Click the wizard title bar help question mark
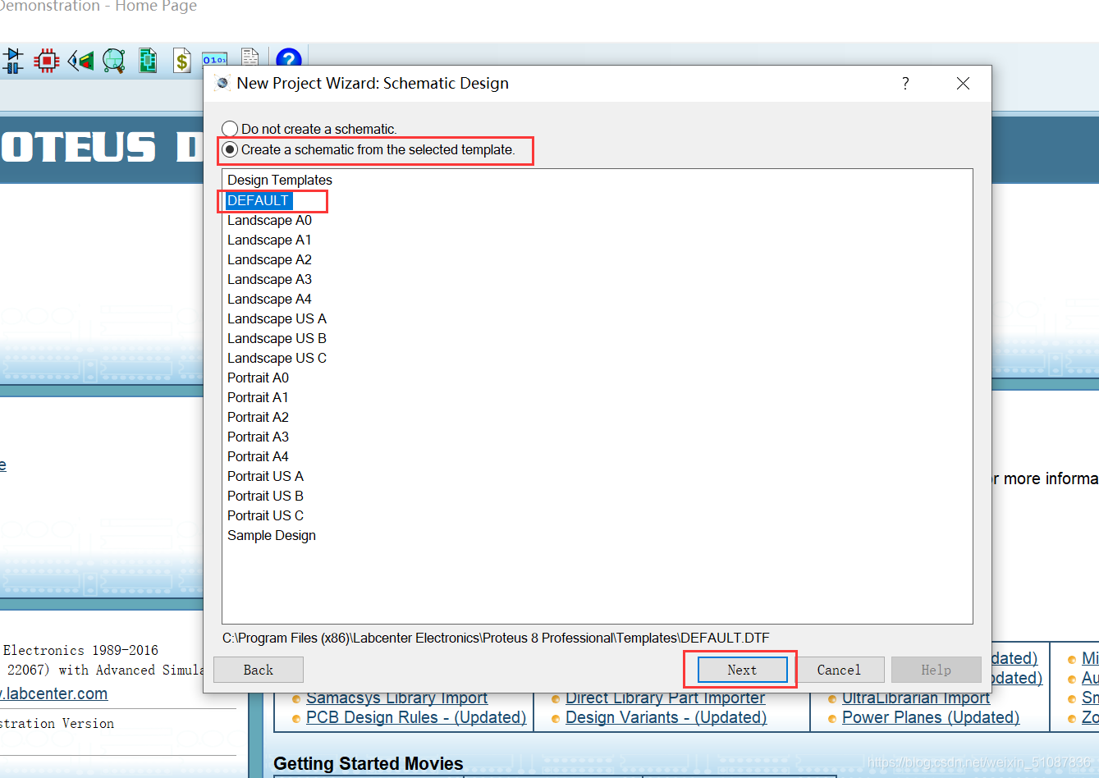The height and width of the screenshot is (778, 1099). [x=905, y=84]
